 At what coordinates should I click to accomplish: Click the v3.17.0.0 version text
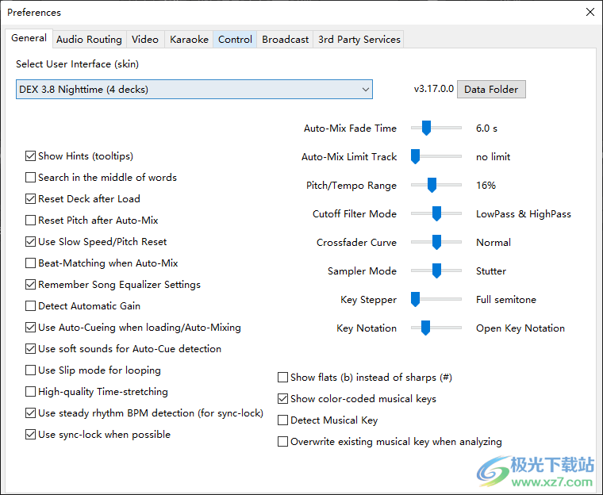coord(434,89)
